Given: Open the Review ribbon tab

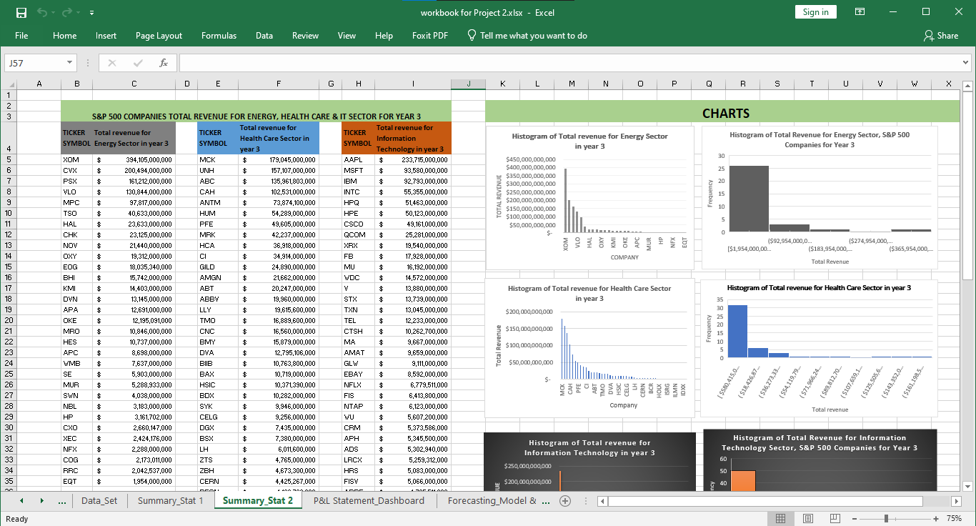Looking at the screenshot, I should coord(305,36).
